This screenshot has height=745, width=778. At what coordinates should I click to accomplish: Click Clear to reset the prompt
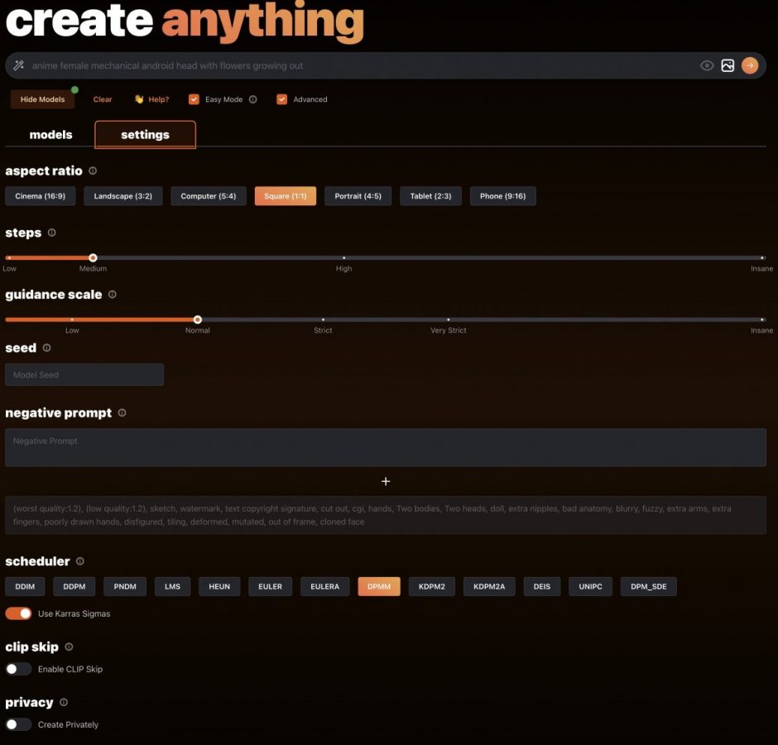tap(102, 99)
